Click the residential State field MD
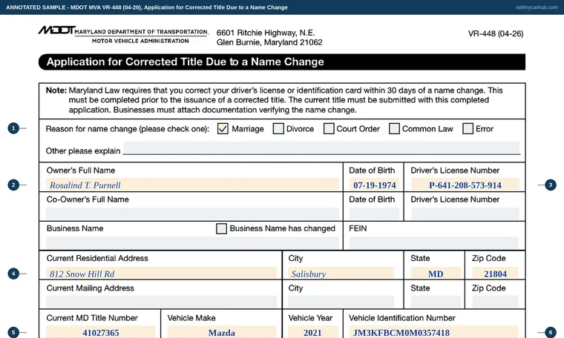Screen dimensions: 564x338 pyautogui.click(x=436, y=274)
